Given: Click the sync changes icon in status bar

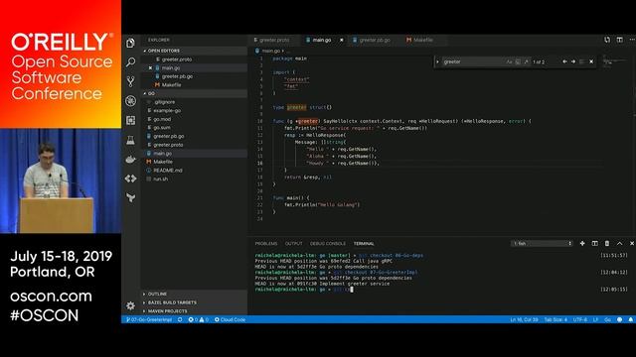Looking at the screenshot, I should tap(180, 319).
